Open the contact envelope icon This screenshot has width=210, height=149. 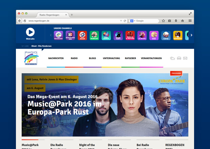click(185, 58)
